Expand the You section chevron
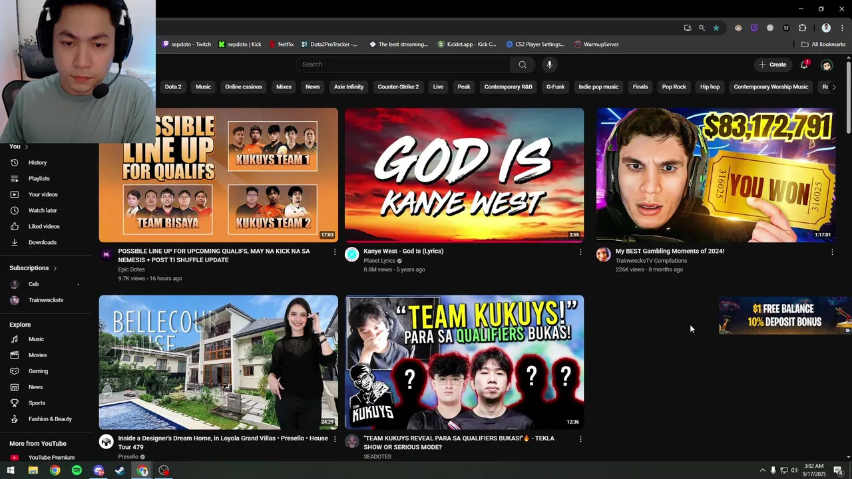This screenshot has height=479, width=852. 26,146
